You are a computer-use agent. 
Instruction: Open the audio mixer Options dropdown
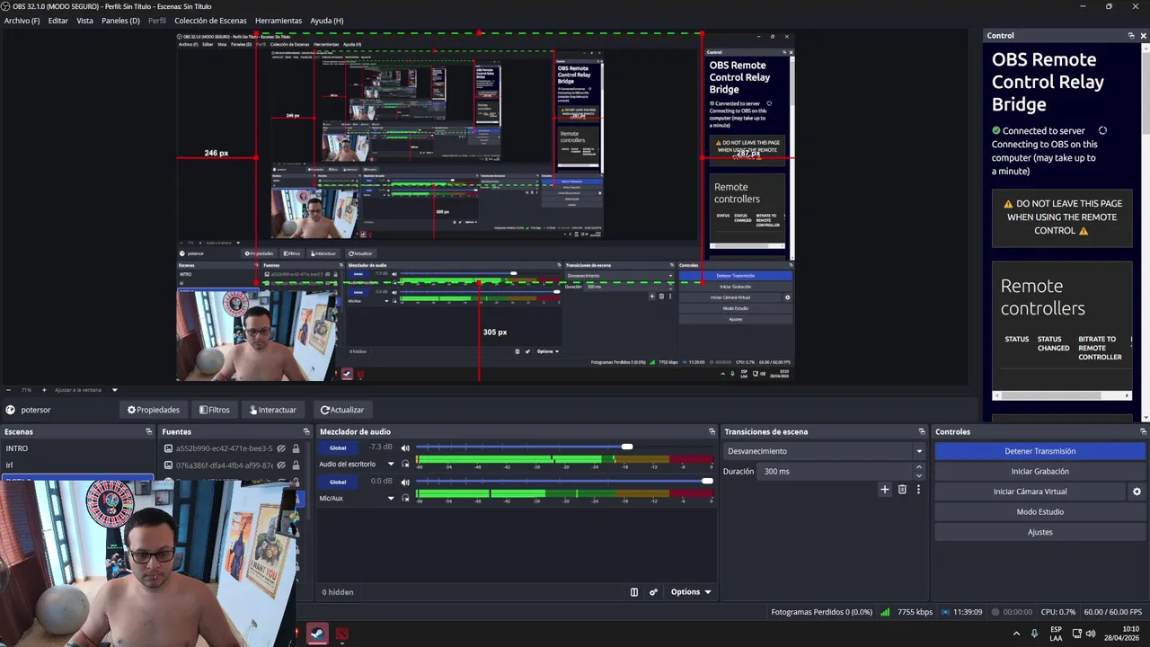691,592
